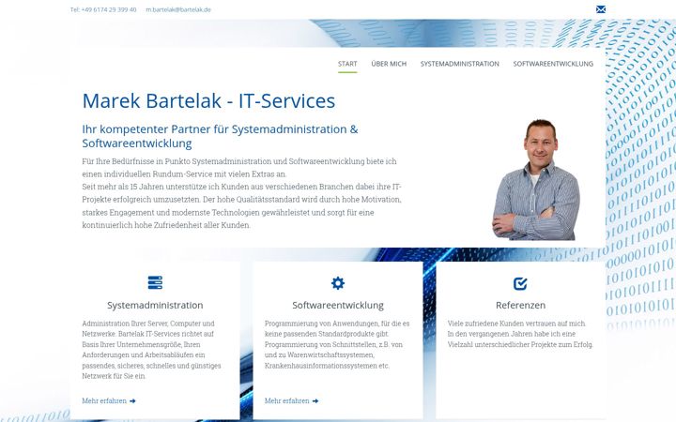The height and width of the screenshot is (422, 676).
Task: Click the heading Marek Bartelak - IT-Services
Action: coord(208,100)
